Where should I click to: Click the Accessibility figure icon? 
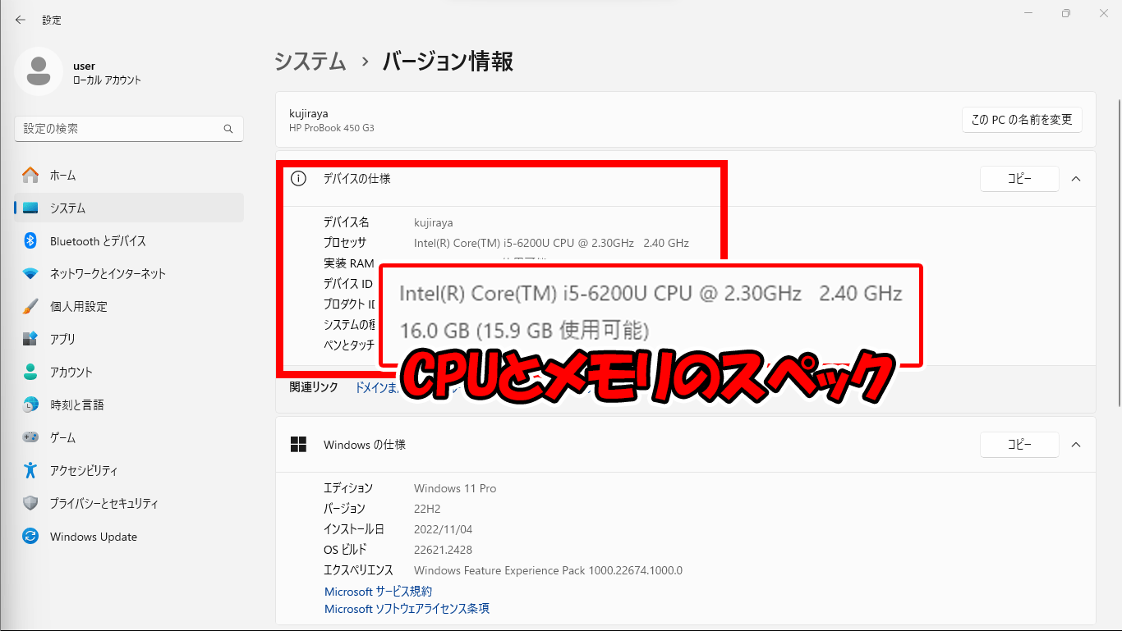tap(30, 470)
